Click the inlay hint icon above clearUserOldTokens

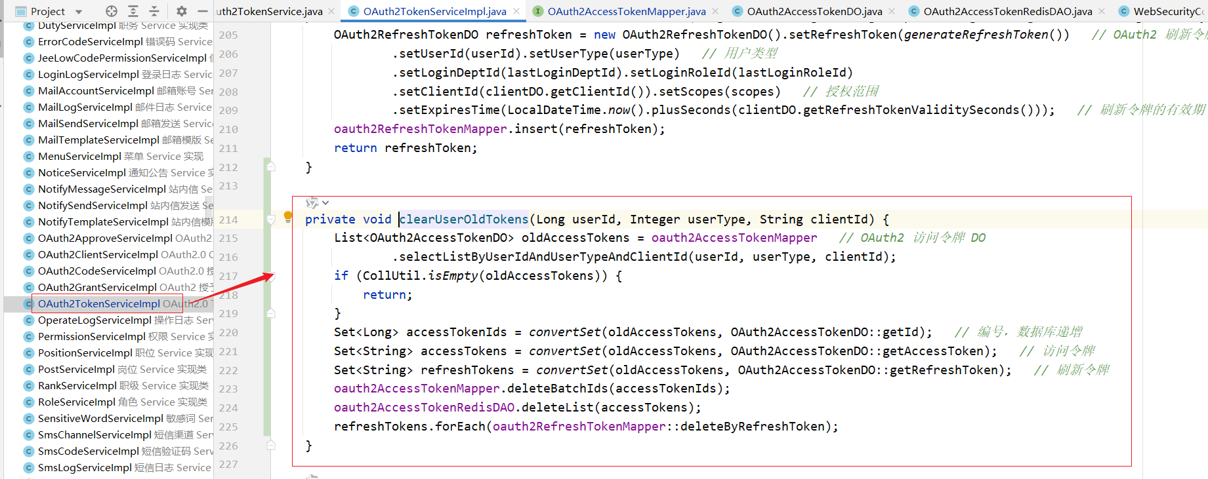(312, 202)
